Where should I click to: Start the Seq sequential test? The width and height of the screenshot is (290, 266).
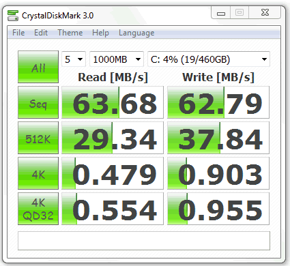tap(38, 102)
